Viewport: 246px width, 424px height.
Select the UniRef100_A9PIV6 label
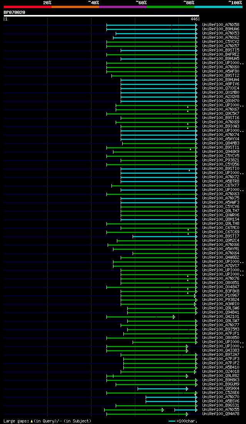pos(221,84)
